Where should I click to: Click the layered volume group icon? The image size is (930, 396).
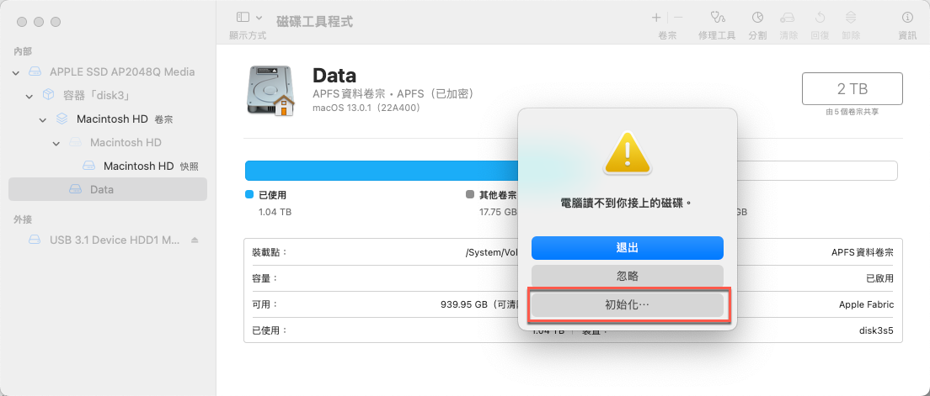click(x=61, y=119)
